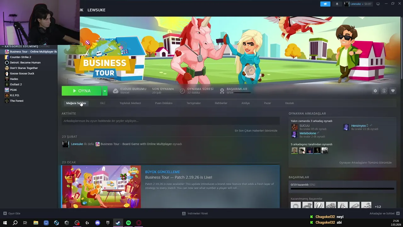Open Business Tour Patch 2.19.26 is Live headline
The image size is (403, 227).
coord(179,177)
